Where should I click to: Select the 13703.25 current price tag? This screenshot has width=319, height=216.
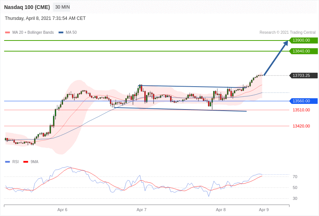coord(303,75)
